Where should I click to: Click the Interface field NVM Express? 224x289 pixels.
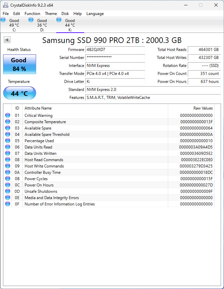click(x=115, y=66)
